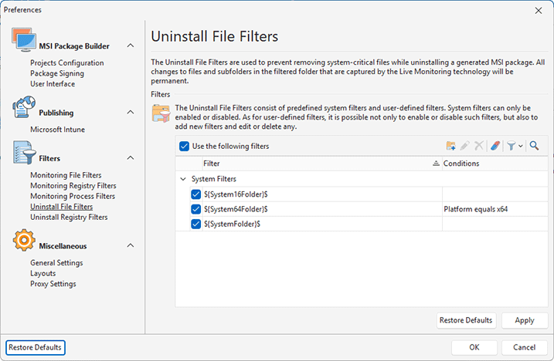Click the edit filter pencil icon
This screenshot has width=554, height=361.
464,146
